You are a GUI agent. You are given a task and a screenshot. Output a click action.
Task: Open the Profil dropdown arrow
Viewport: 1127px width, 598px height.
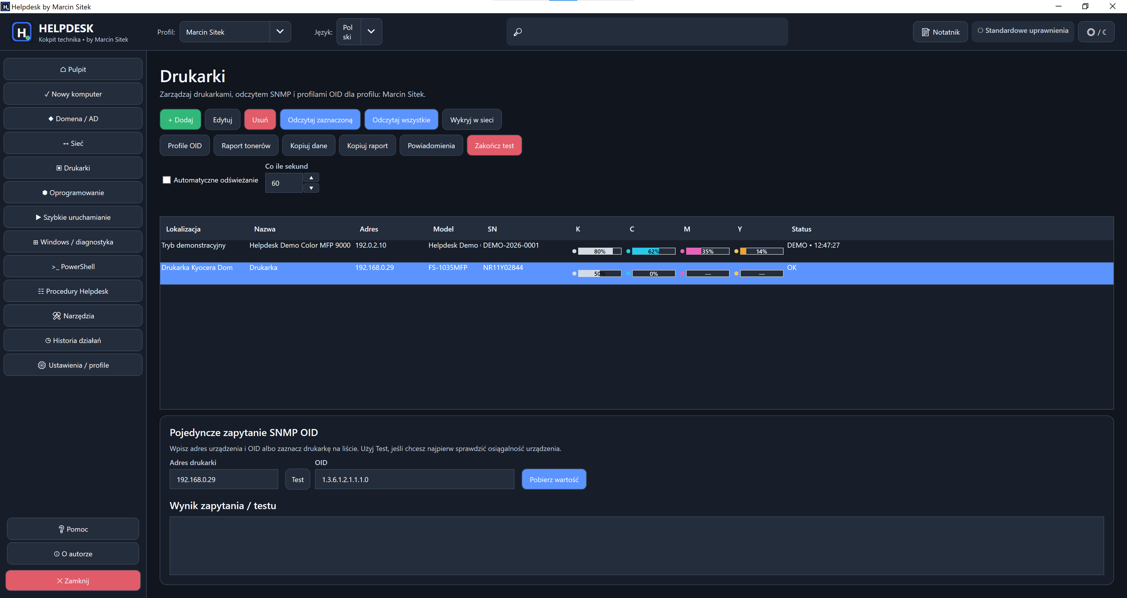click(x=280, y=31)
